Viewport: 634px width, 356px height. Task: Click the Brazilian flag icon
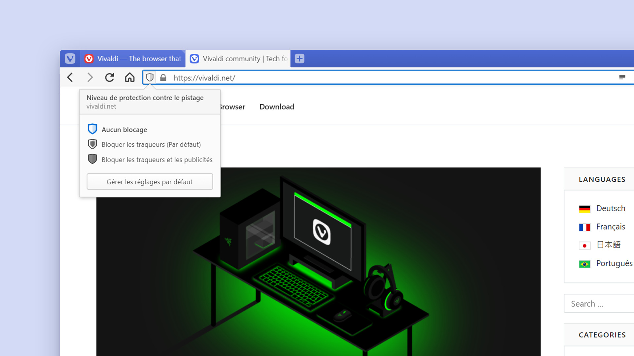point(584,264)
